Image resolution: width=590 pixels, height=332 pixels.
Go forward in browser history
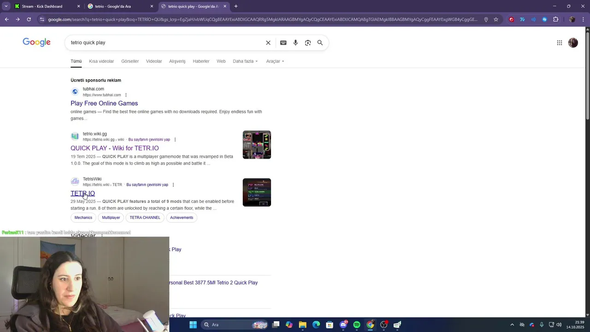[x=18, y=19]
